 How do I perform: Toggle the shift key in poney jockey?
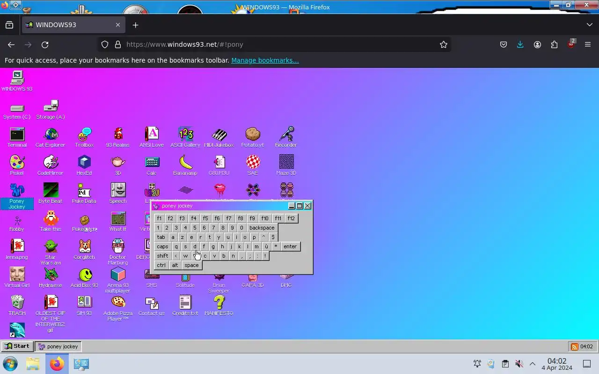pyautogui.click(x=162, y=256)
